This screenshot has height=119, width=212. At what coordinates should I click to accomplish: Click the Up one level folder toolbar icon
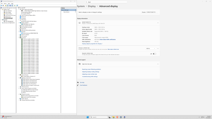(x=6, y=6)
